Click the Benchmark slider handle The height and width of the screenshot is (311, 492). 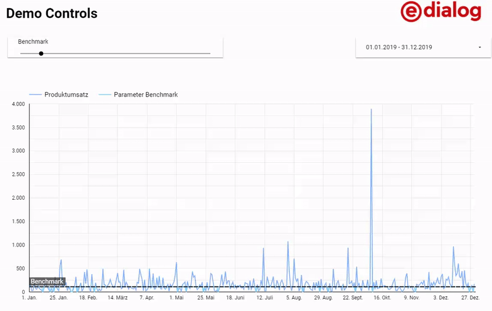41,53
